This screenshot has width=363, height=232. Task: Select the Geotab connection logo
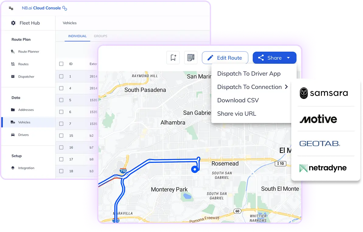pyautogui.click(x=320, y=143)
